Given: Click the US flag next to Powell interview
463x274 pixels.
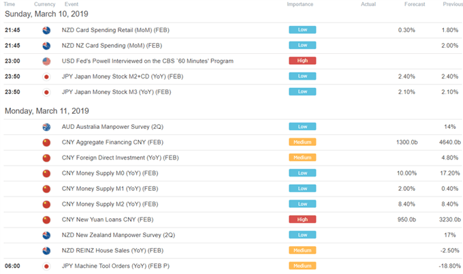Looking at the screenshot, I should [46, 61].
